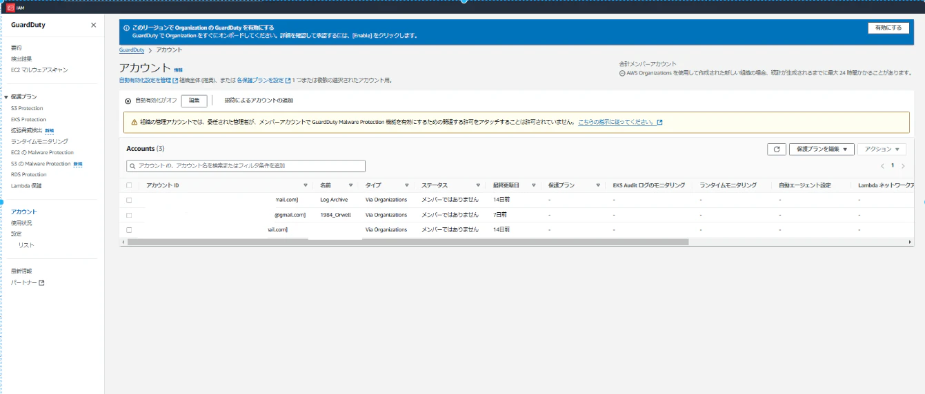Screen dimensions: 925x394
Task: Open S3 Protection in the sidebar
Action: (27, 108)
